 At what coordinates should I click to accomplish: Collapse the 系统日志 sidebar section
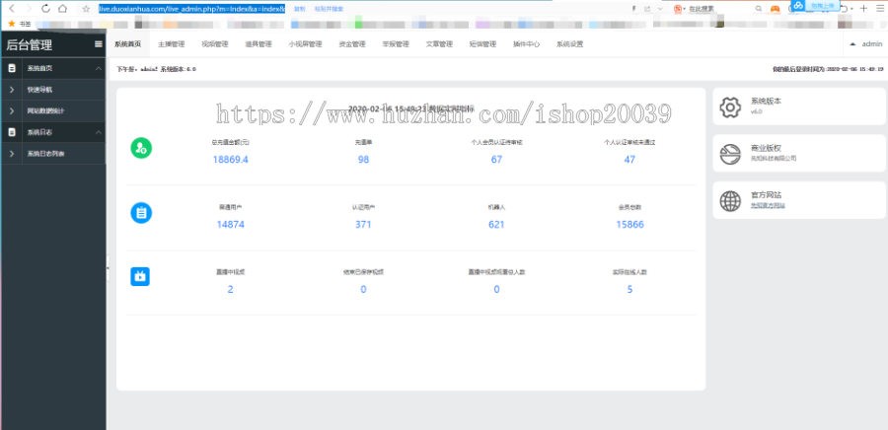(98, 132)
